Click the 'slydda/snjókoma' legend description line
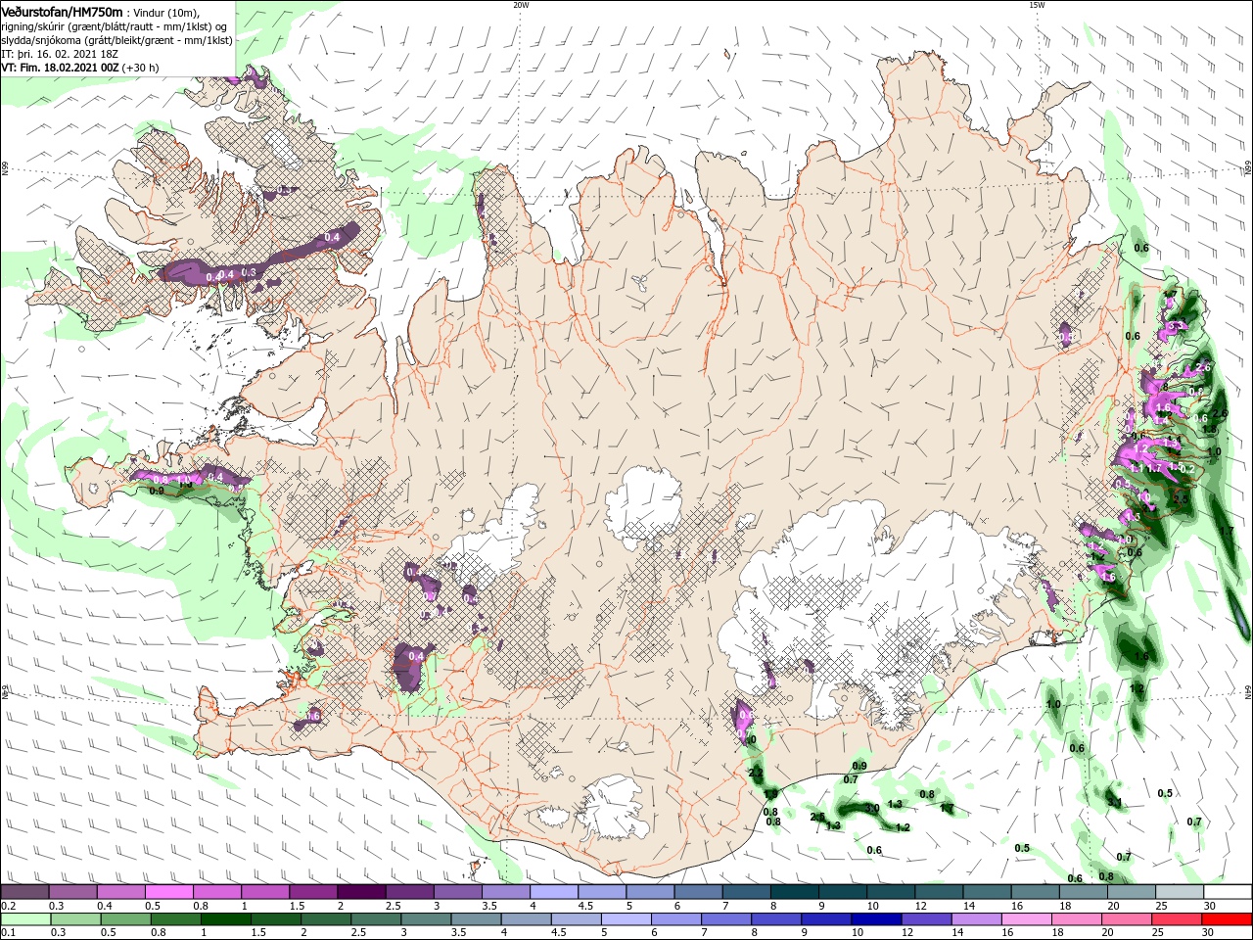 [116, 40]
